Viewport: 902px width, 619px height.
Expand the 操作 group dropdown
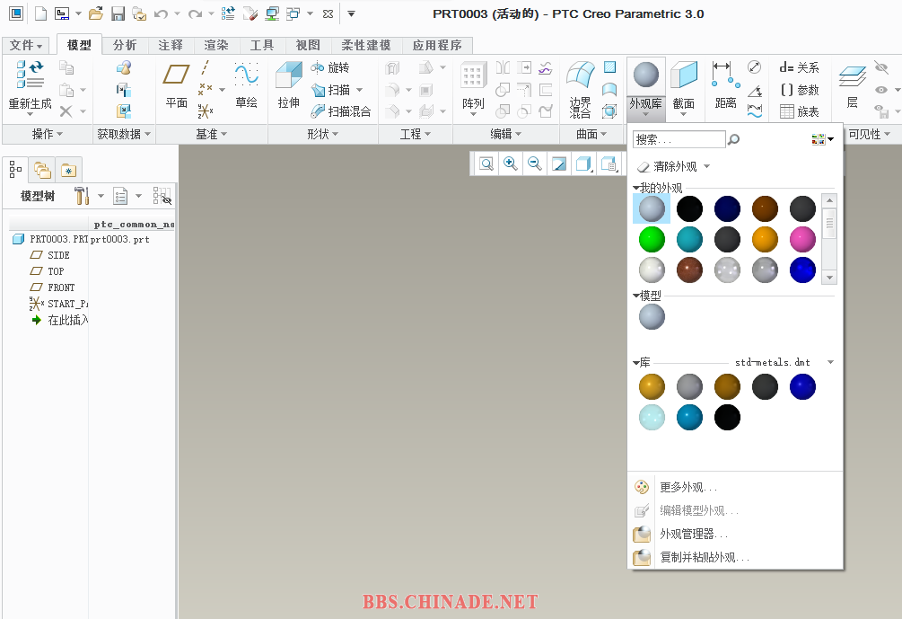point(48,134)
